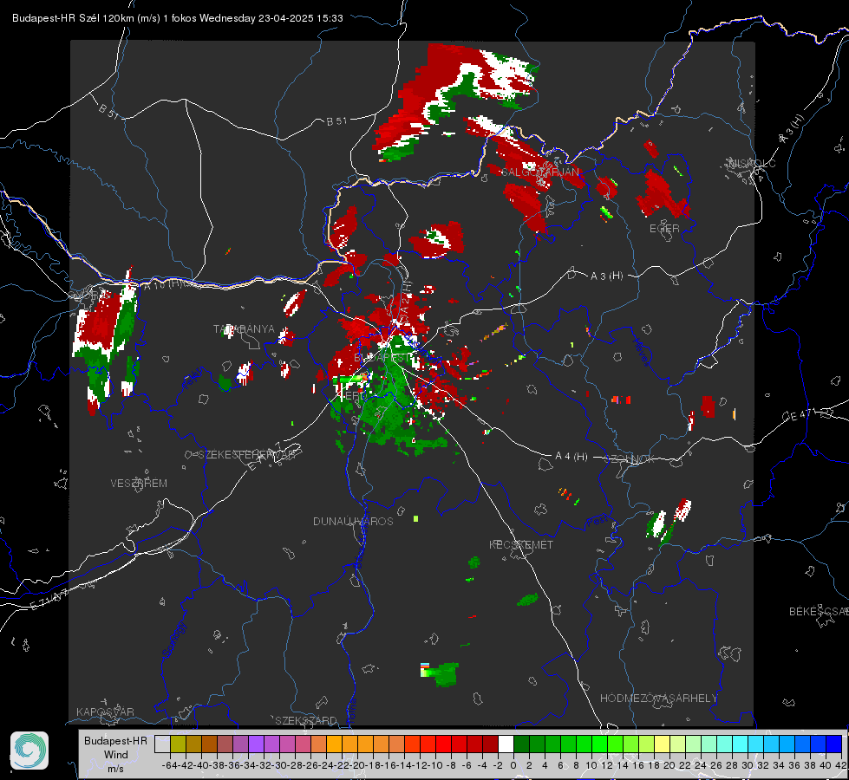Click the swirl logo icon at bottom left
Viewport: 849px width, 780px height.
pos(29,751)
